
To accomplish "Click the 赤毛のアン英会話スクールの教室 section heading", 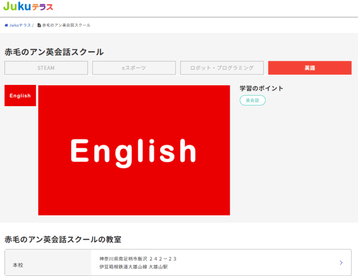I will click(63, 239).
